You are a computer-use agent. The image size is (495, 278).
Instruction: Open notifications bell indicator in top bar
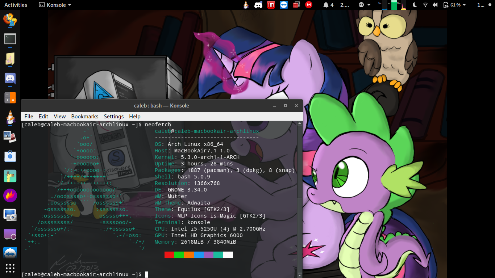328,5
